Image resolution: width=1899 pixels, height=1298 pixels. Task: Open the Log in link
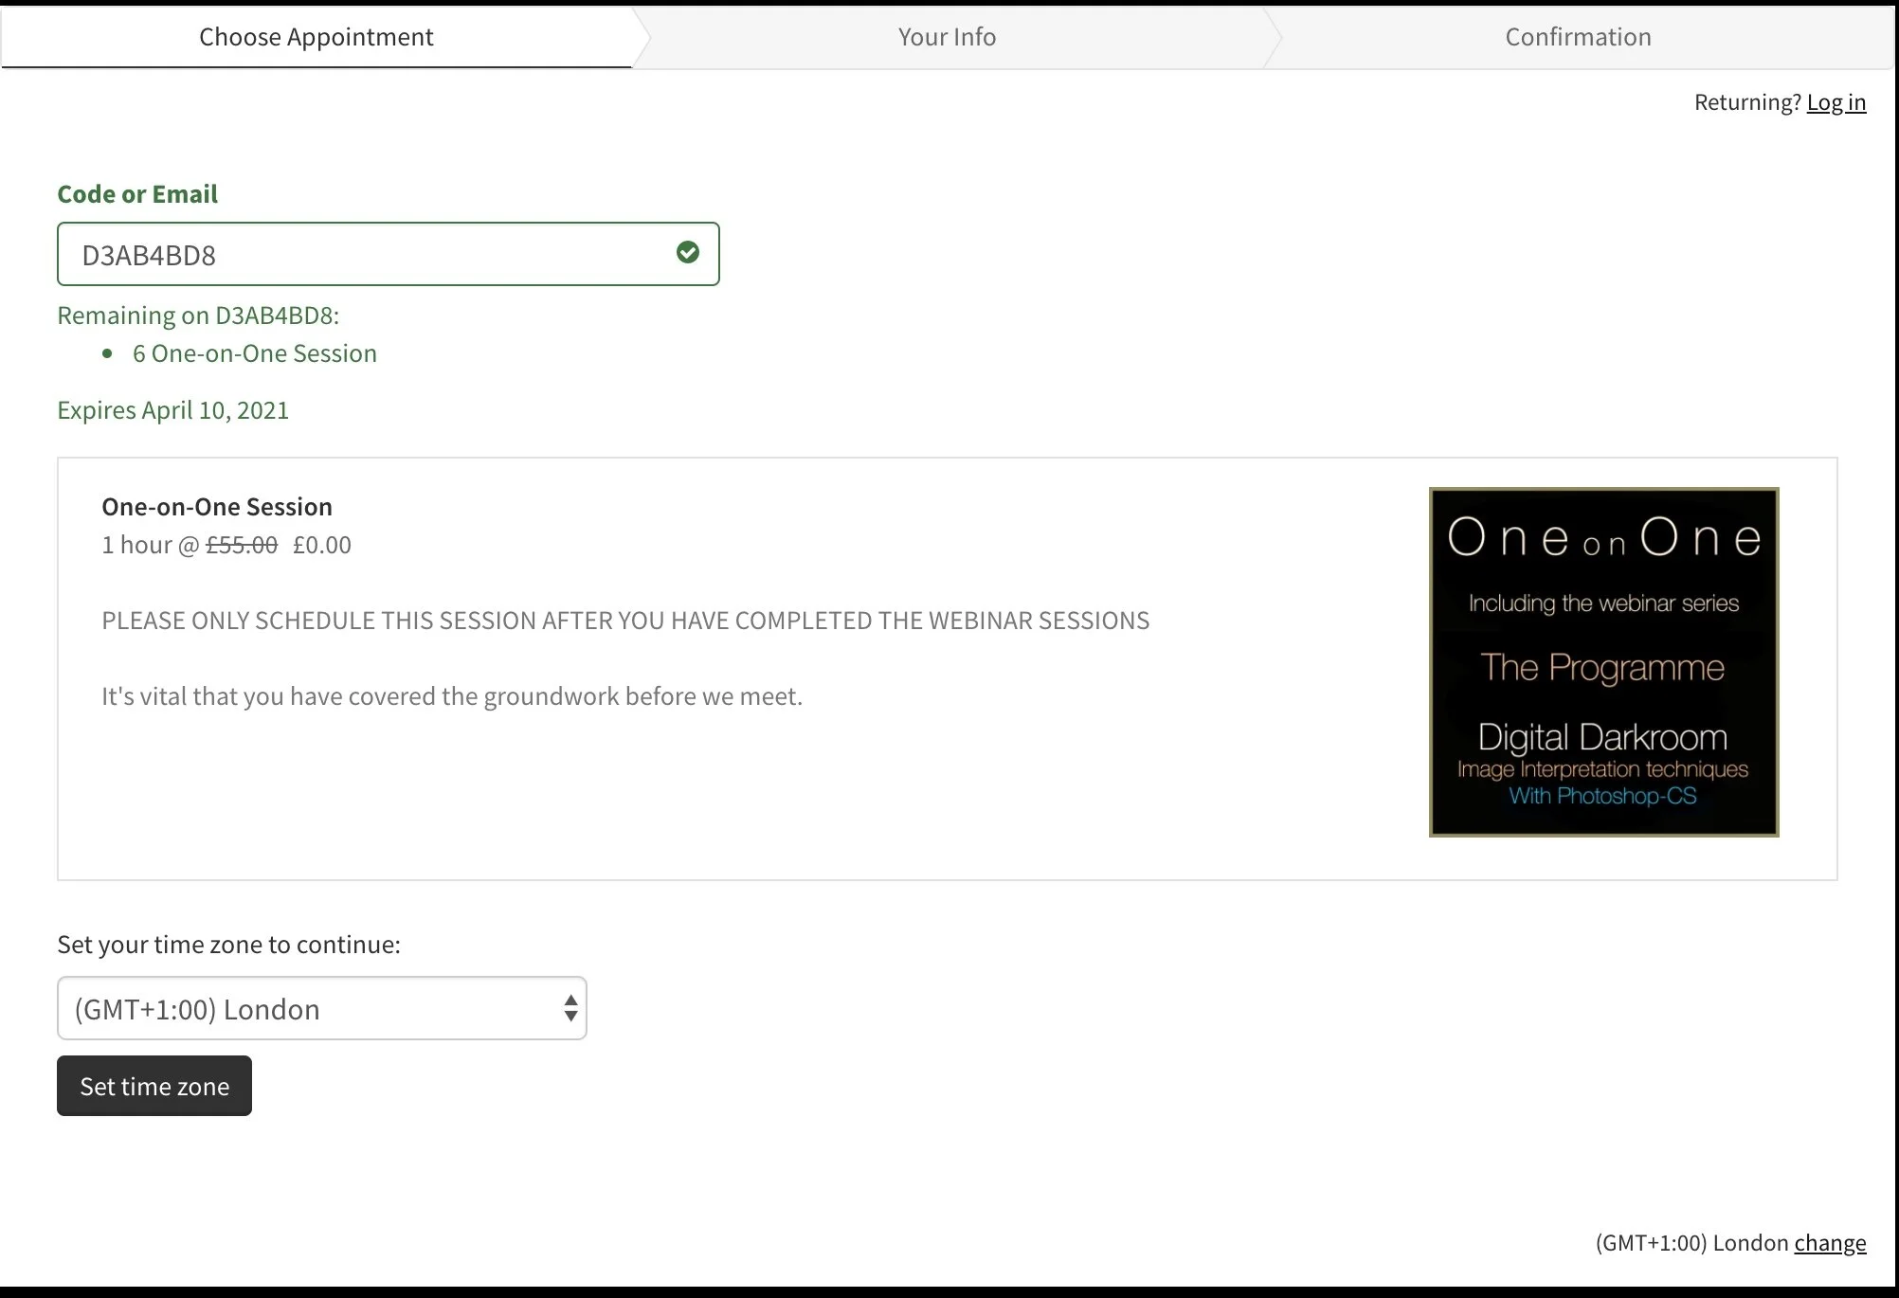(1836, 102)
